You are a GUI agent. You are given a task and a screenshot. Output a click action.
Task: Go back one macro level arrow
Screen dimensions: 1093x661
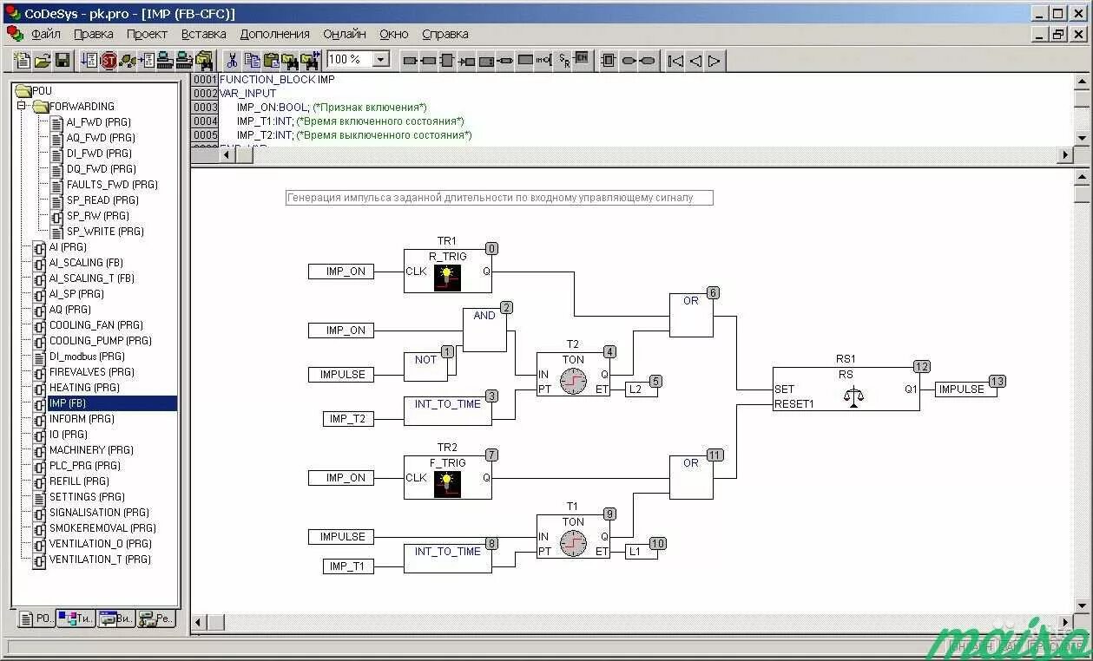[x=695, y=61]
